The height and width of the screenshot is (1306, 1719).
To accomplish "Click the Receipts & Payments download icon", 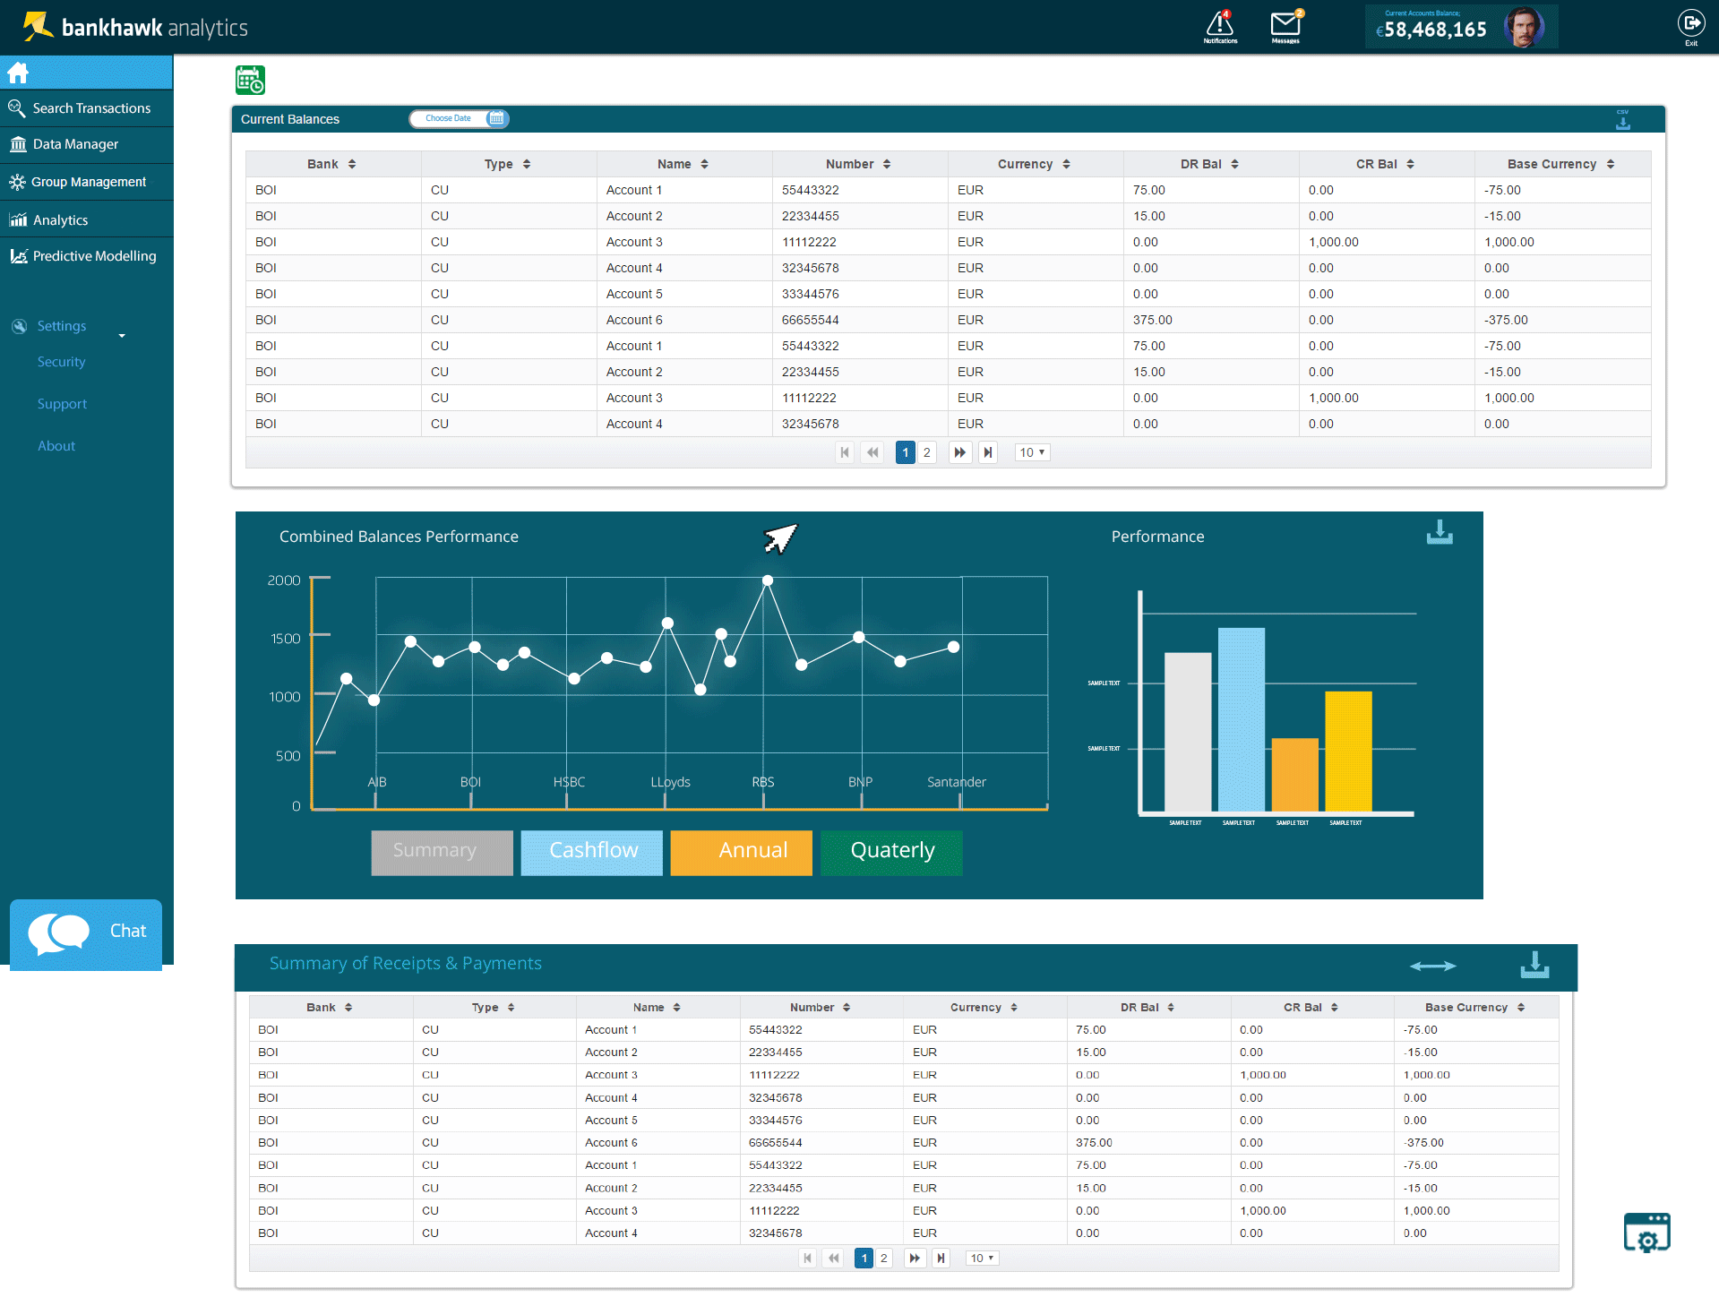I will pos(1534,965).
